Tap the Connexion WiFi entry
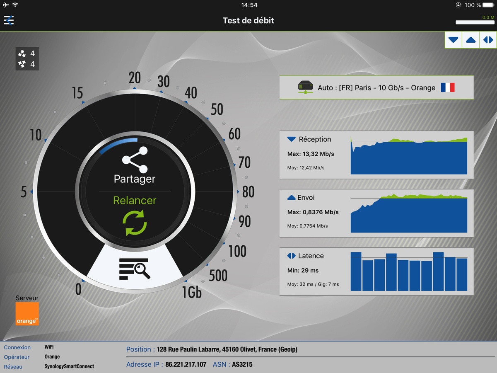 pos(29,347)
